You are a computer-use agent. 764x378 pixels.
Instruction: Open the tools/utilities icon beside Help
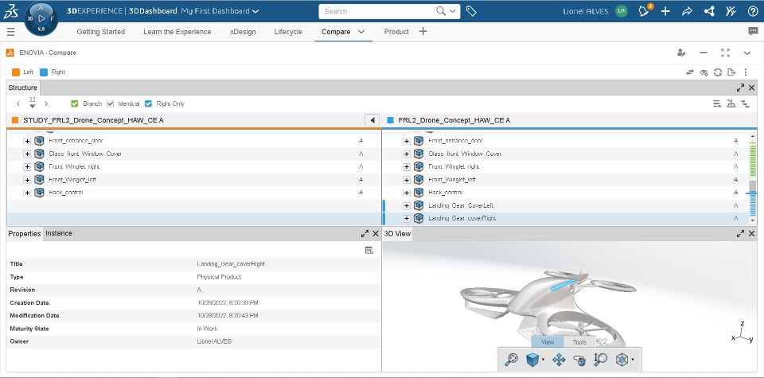(x=731, y=11)
